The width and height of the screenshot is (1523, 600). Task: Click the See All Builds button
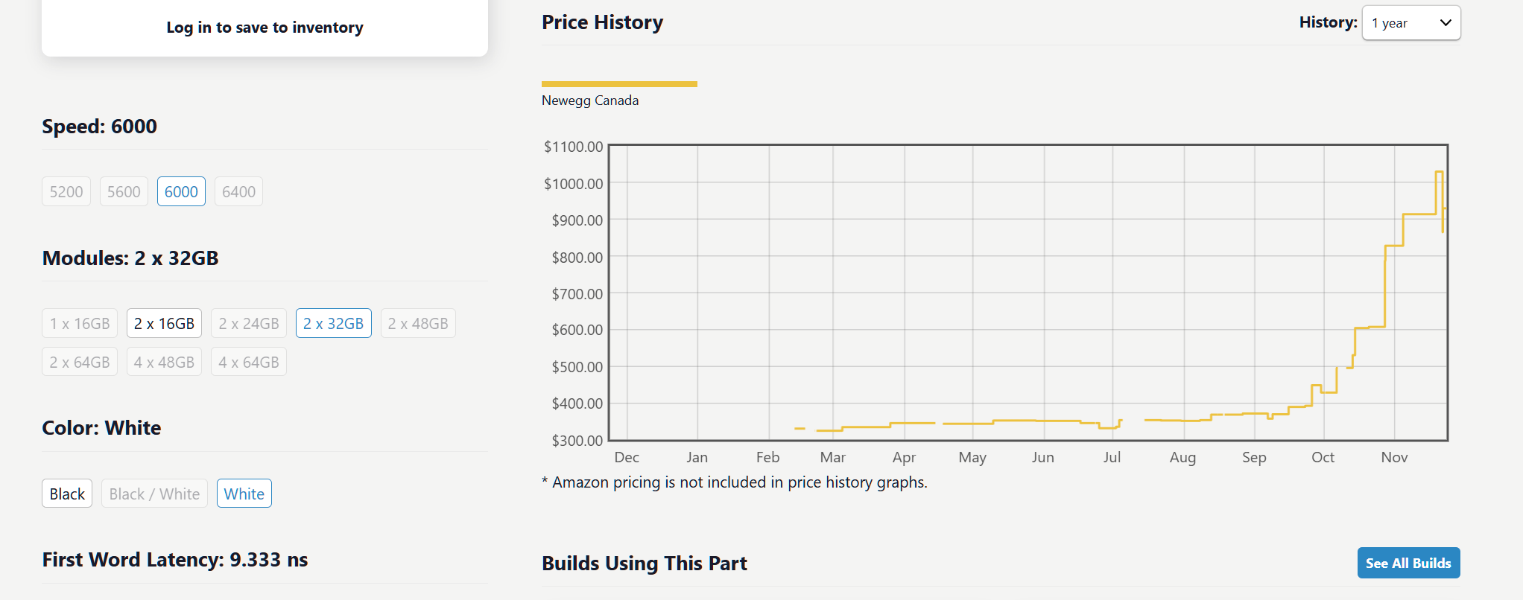pos(1408,564)
